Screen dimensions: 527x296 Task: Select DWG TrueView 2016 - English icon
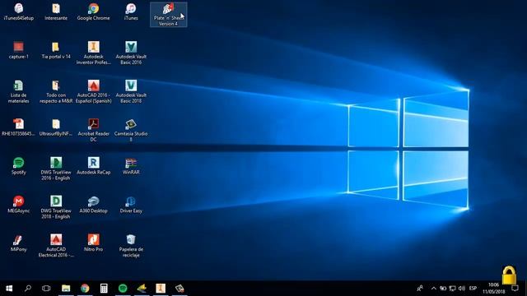[x=56, y=169]
